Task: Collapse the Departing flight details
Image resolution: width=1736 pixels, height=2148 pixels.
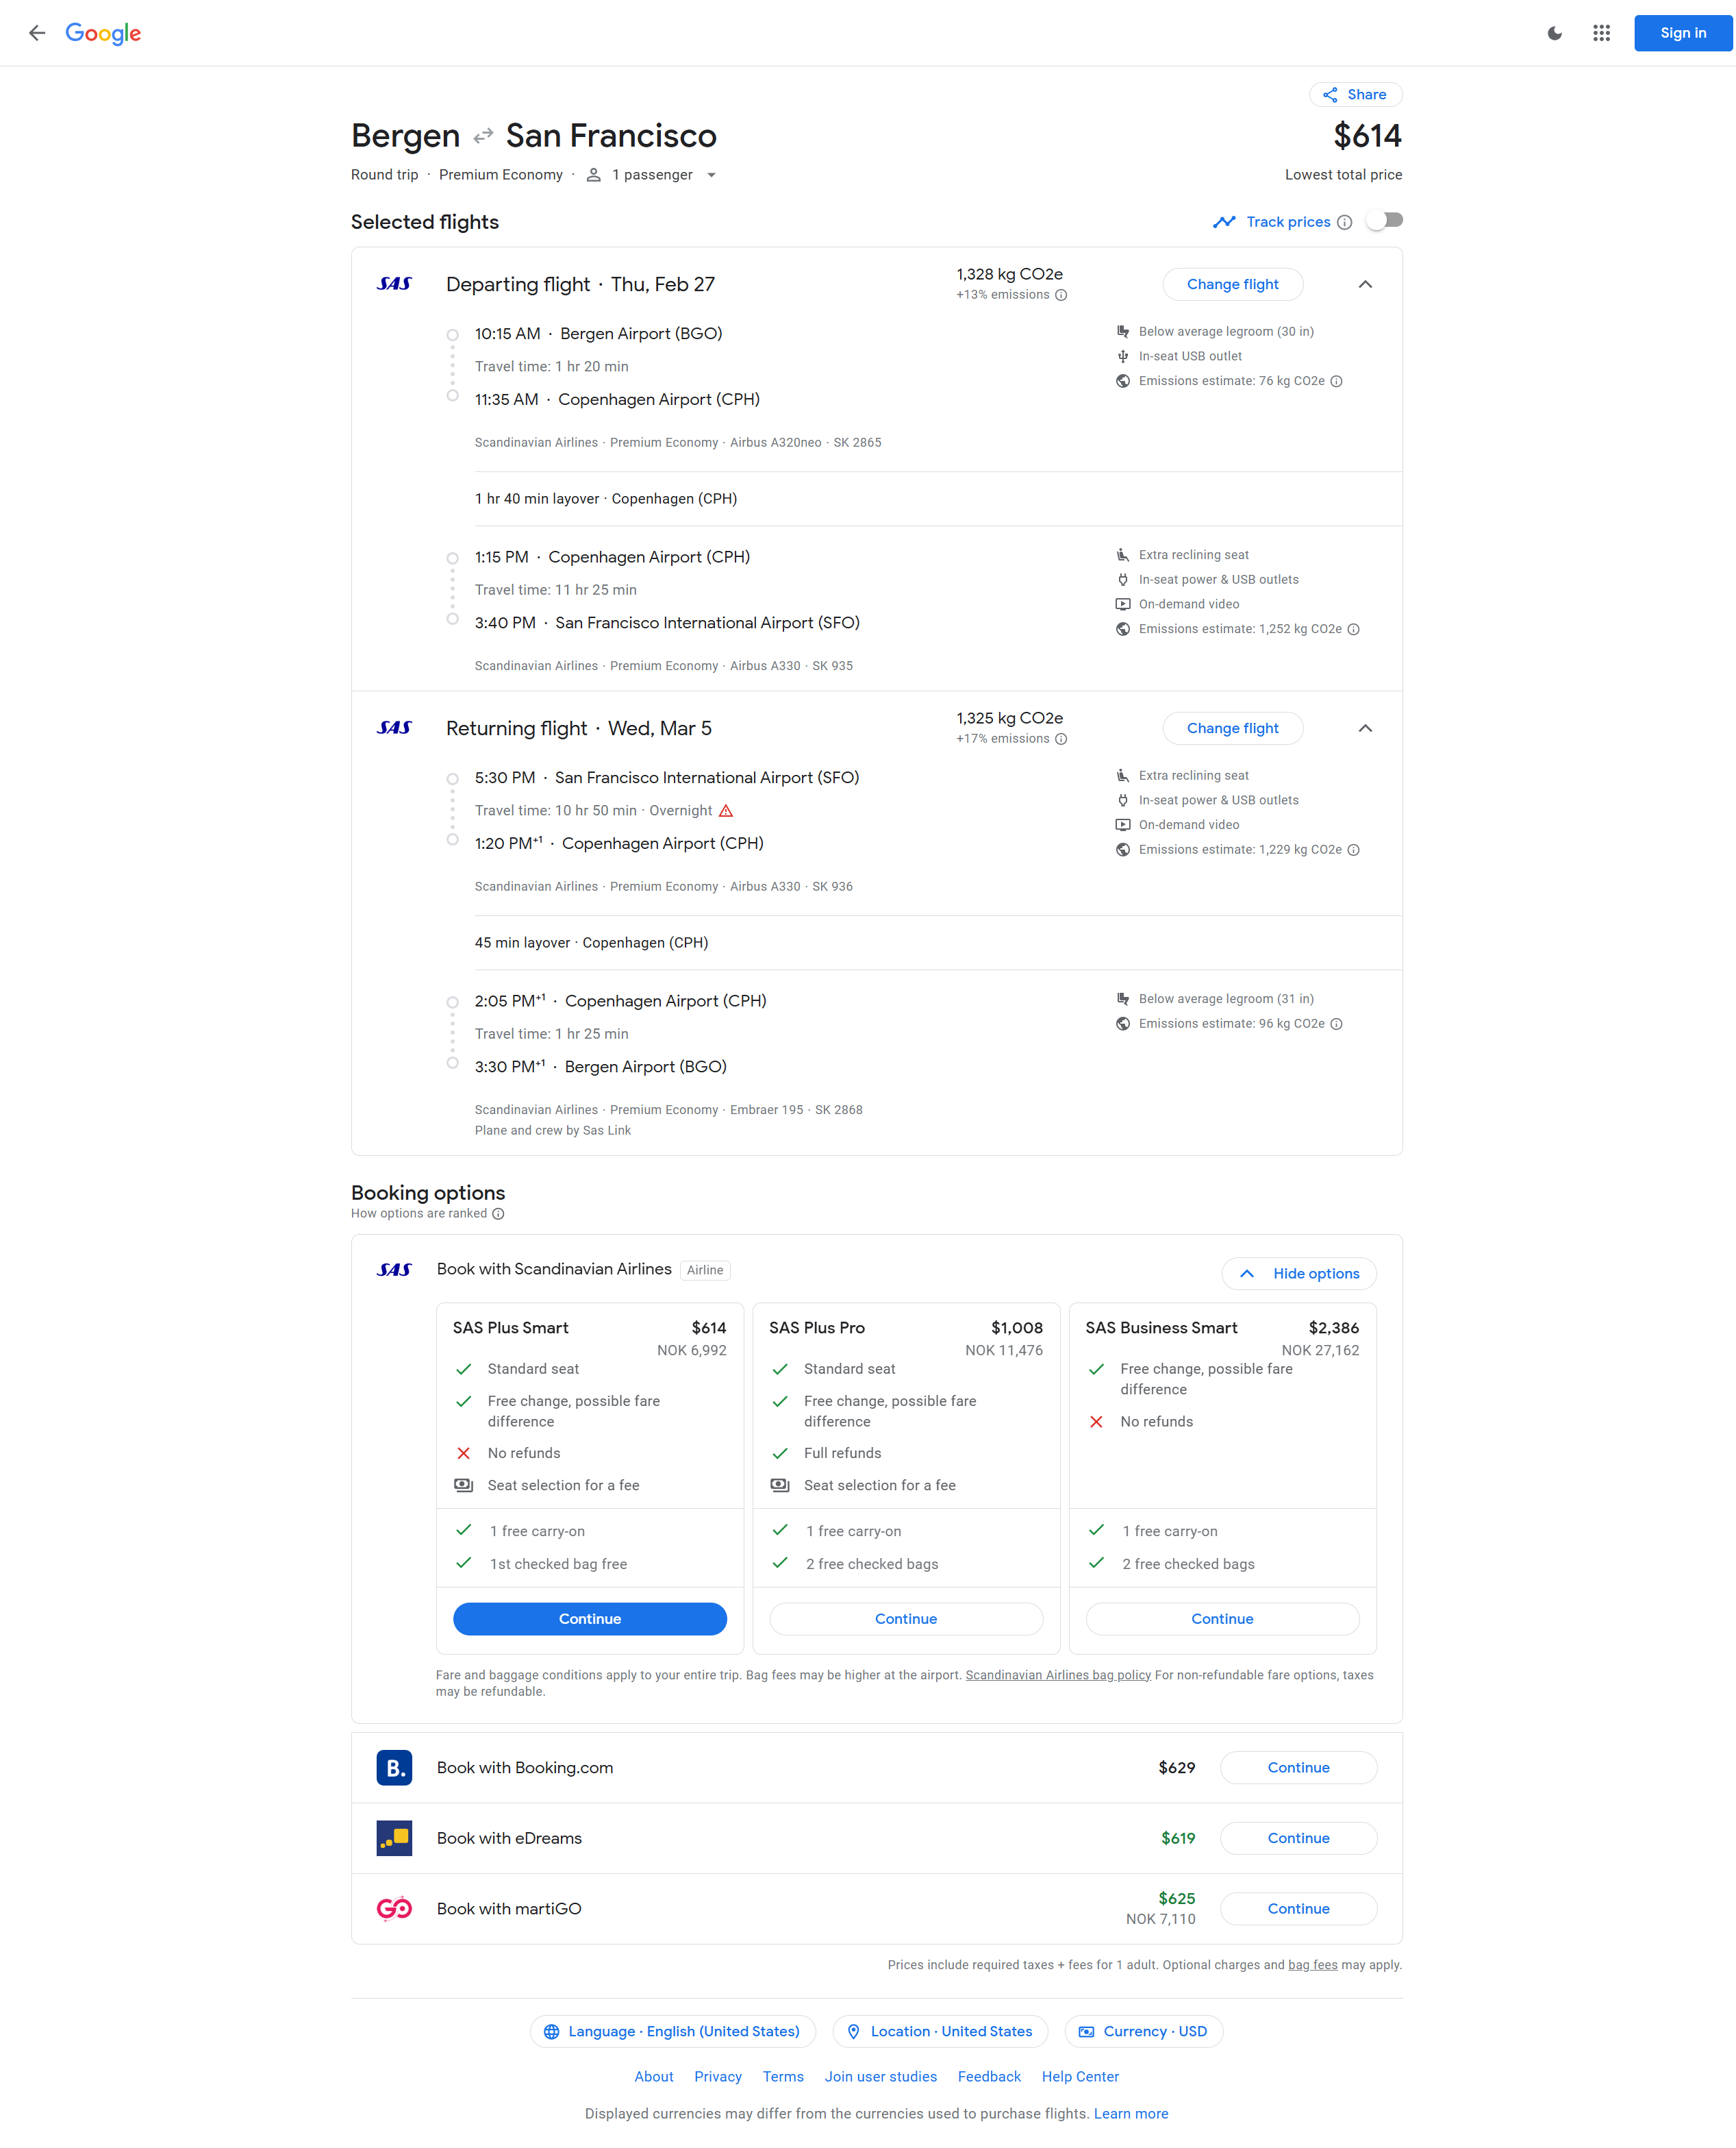Action: click(1365, 284)
